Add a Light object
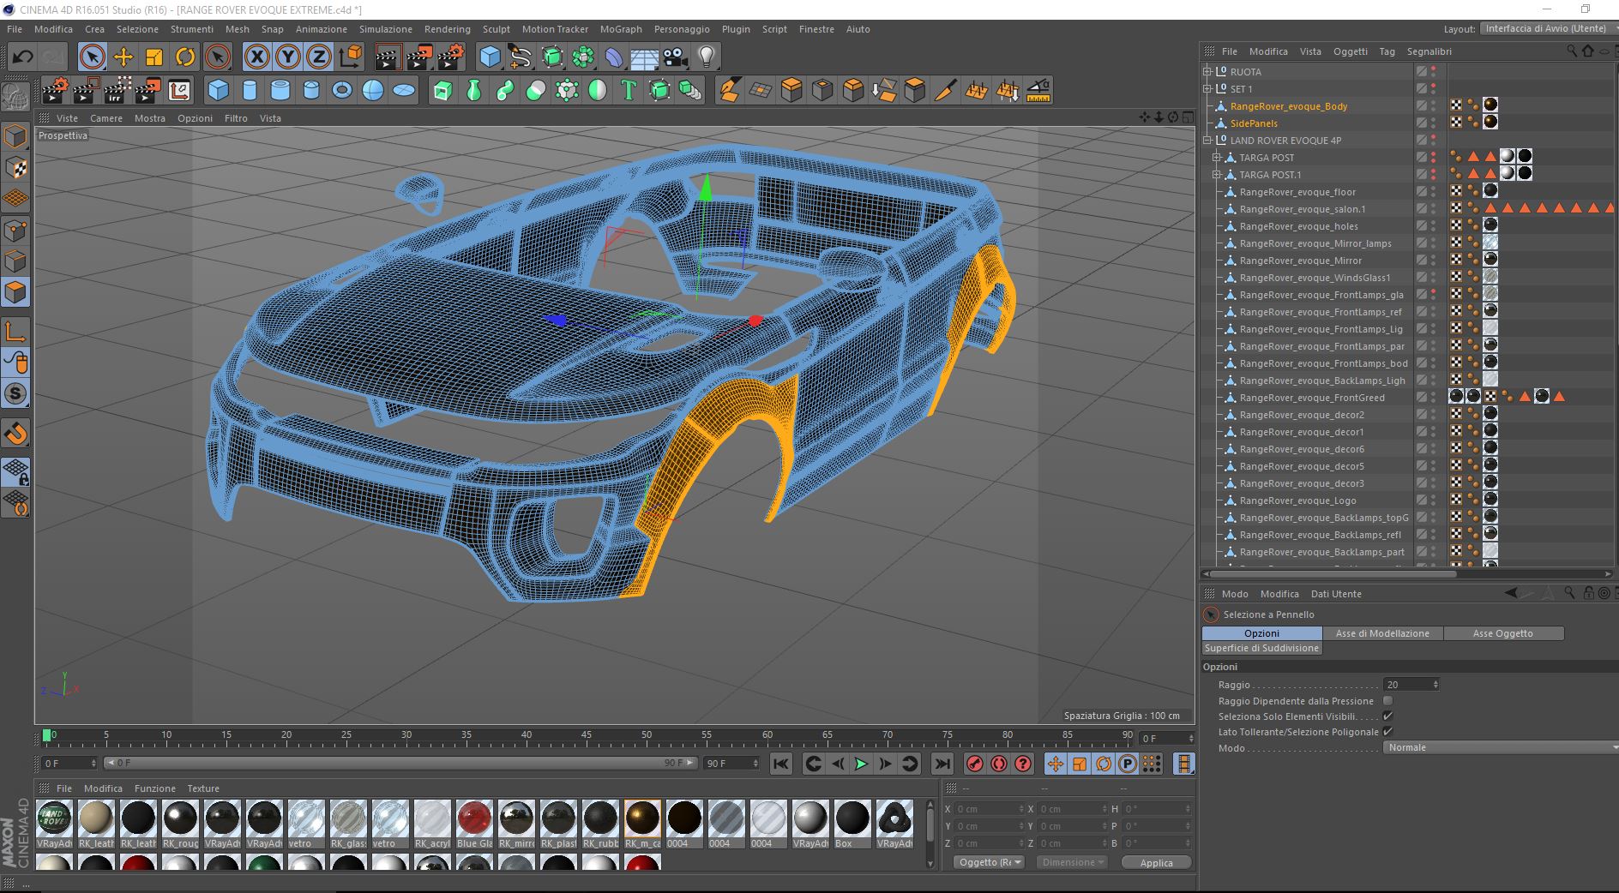 pos(707,57)
